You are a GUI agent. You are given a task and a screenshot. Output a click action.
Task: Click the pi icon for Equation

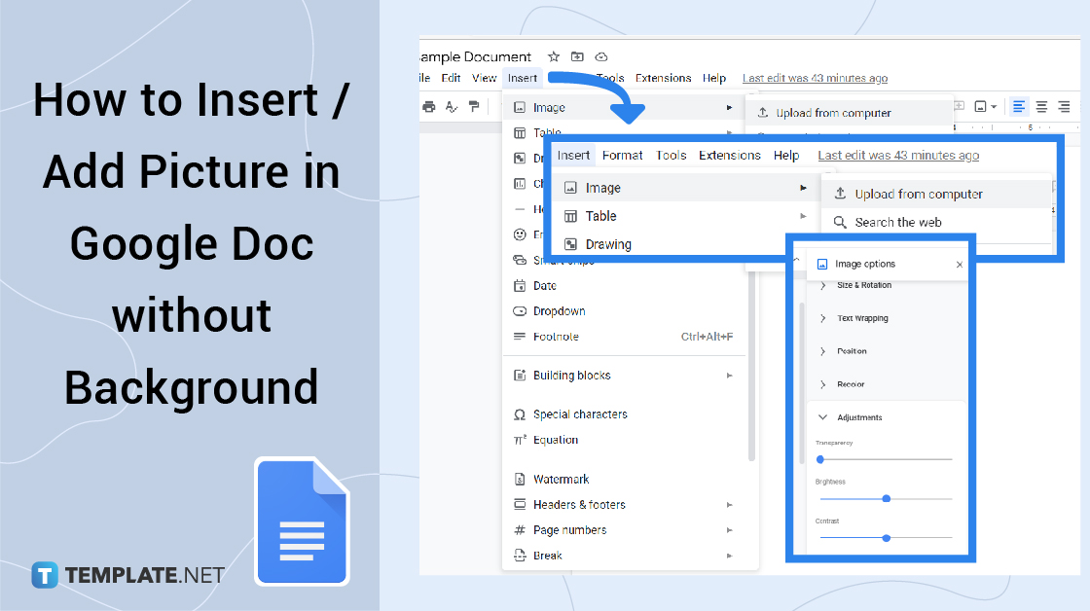520,440
